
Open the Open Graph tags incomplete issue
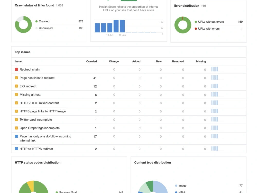pyautogui.click(x=40, y=128)
